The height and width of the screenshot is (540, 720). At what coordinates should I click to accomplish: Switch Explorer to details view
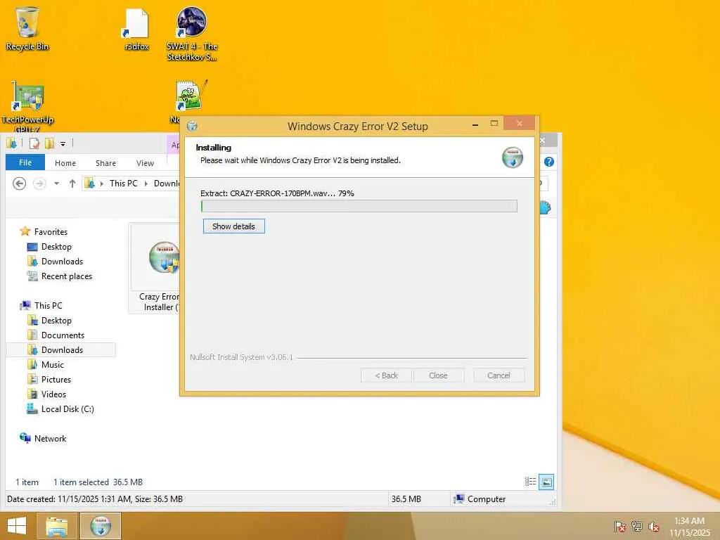click(530, 482)
